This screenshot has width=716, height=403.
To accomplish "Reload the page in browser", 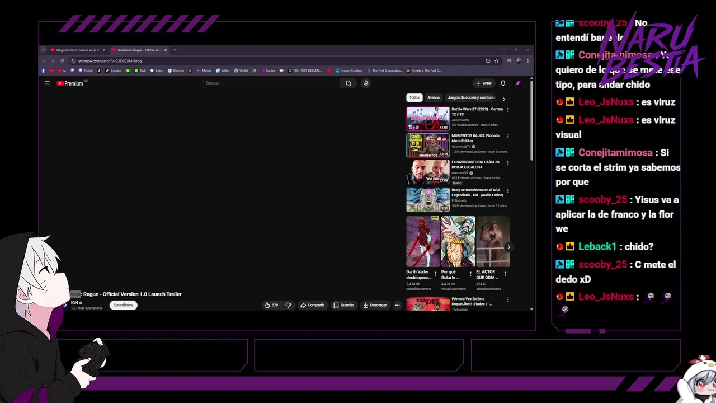I will [62, 61].
